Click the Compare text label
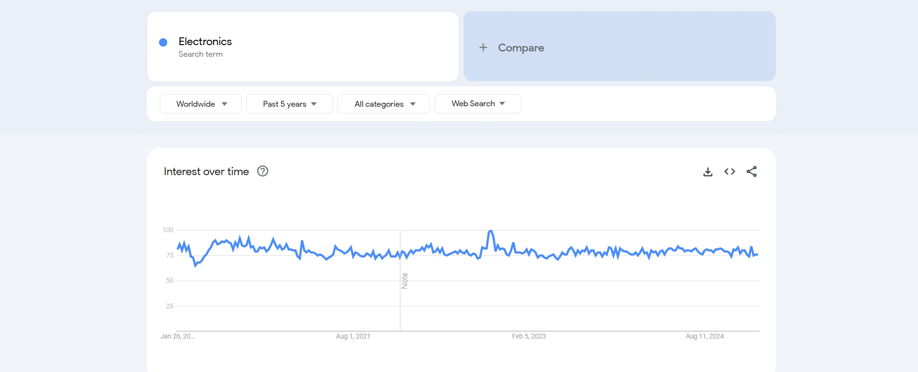918x372 pixels. (x=521, y=48)
